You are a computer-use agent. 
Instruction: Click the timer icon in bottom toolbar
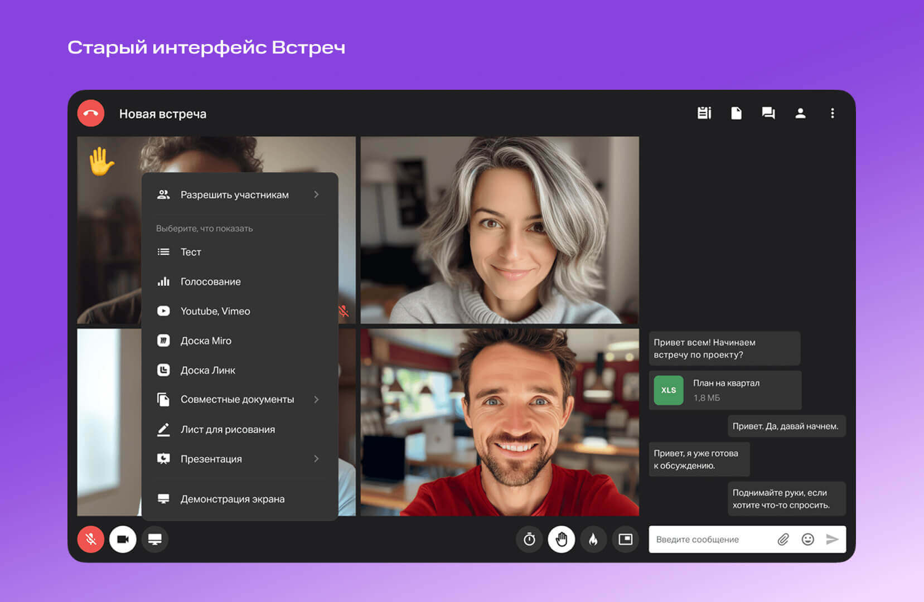coord(529,539)
